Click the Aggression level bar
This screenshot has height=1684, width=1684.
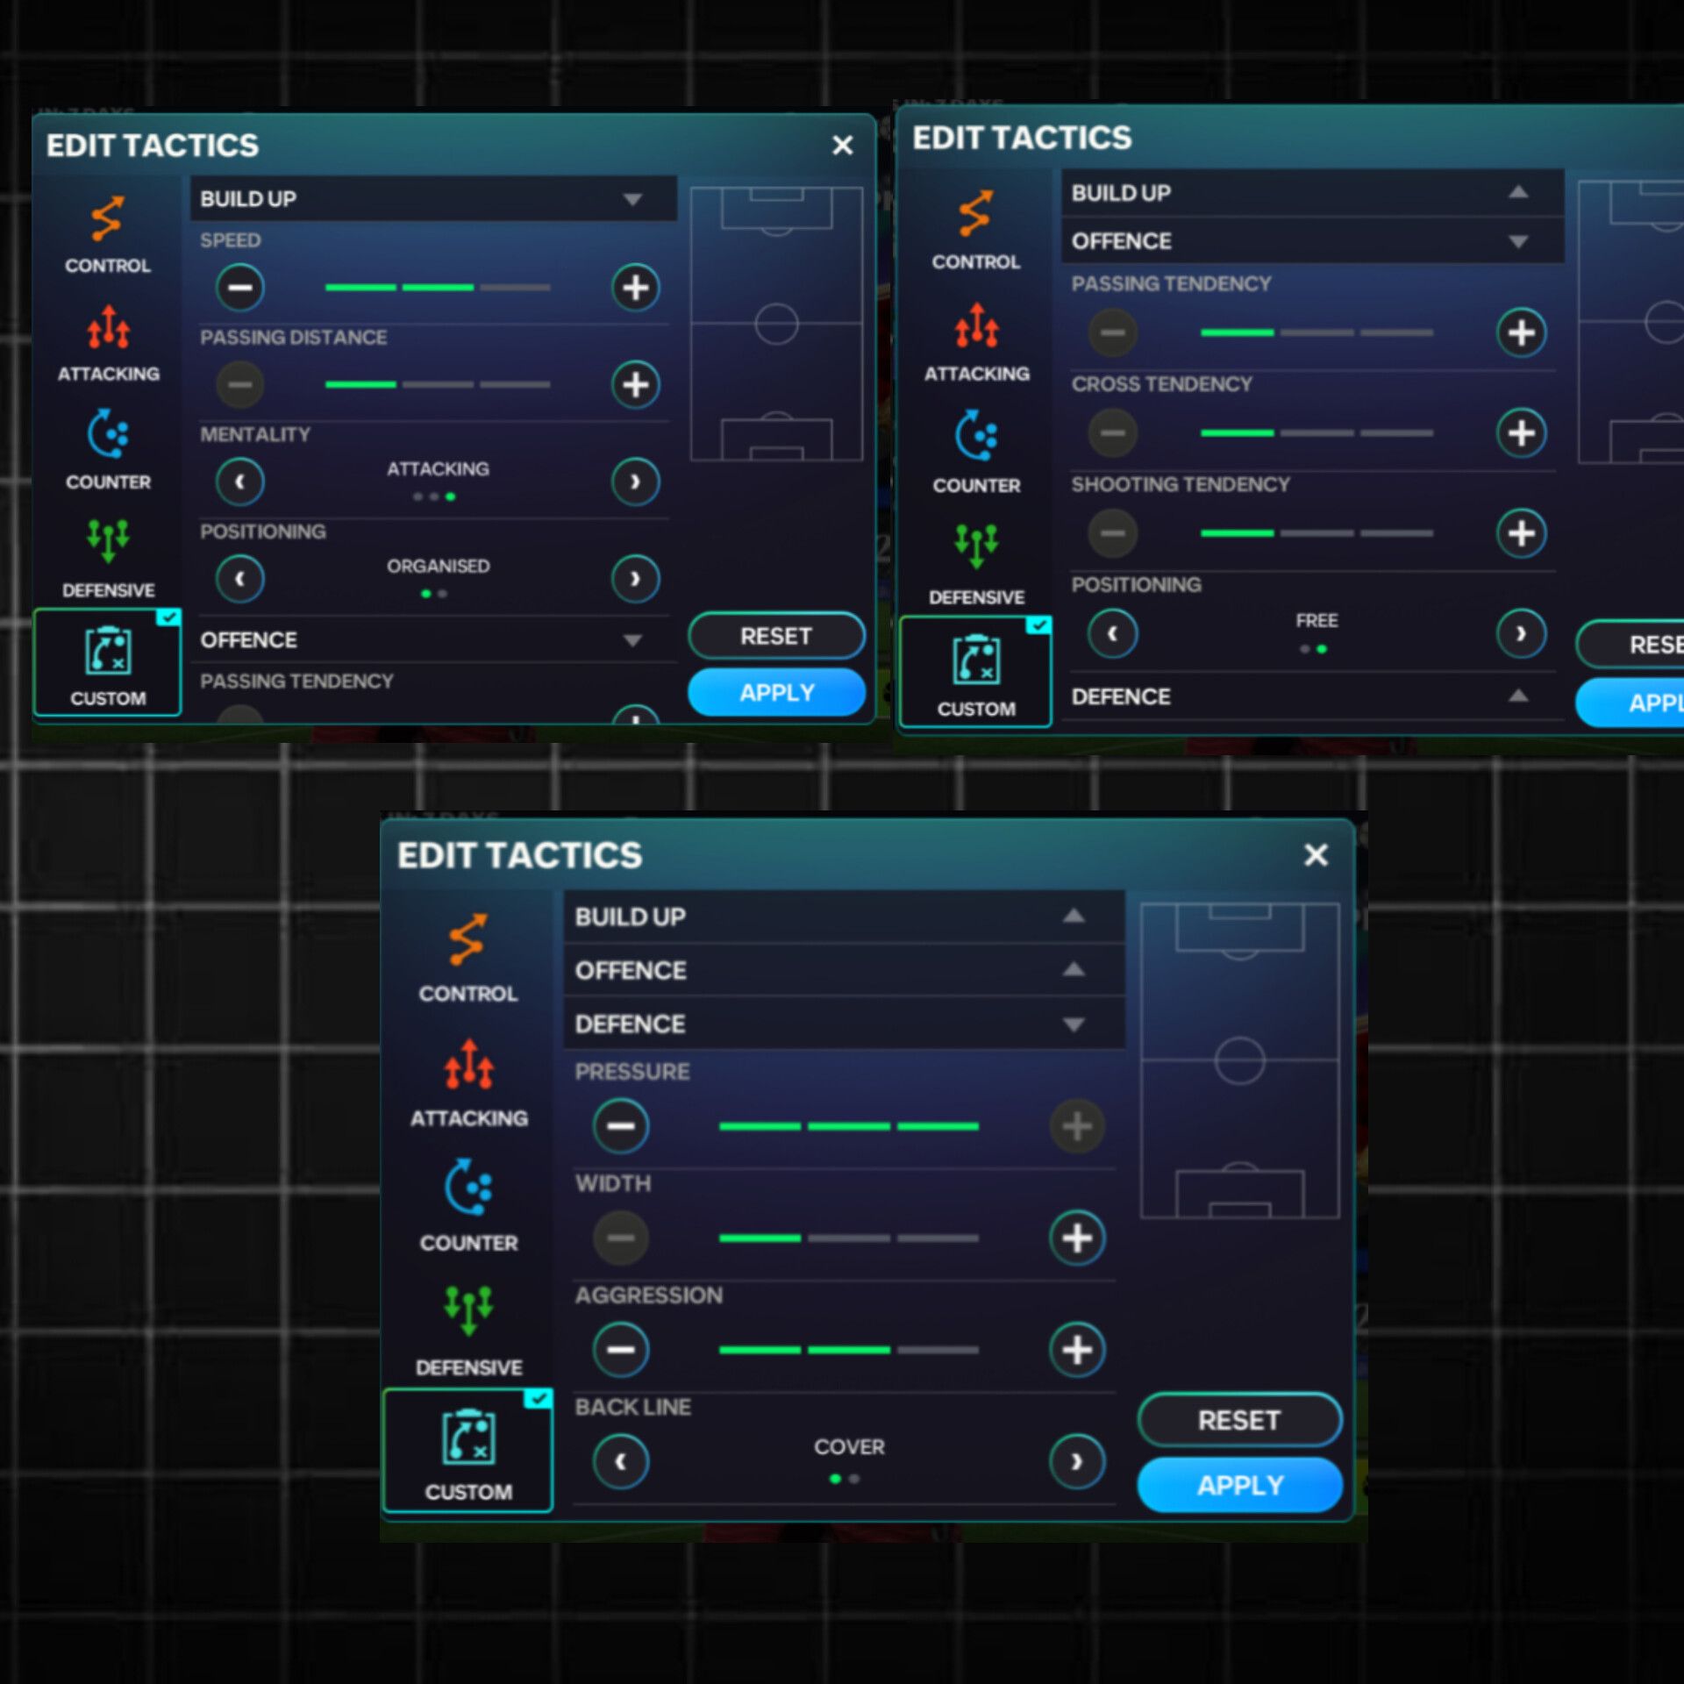(848, 1349)
